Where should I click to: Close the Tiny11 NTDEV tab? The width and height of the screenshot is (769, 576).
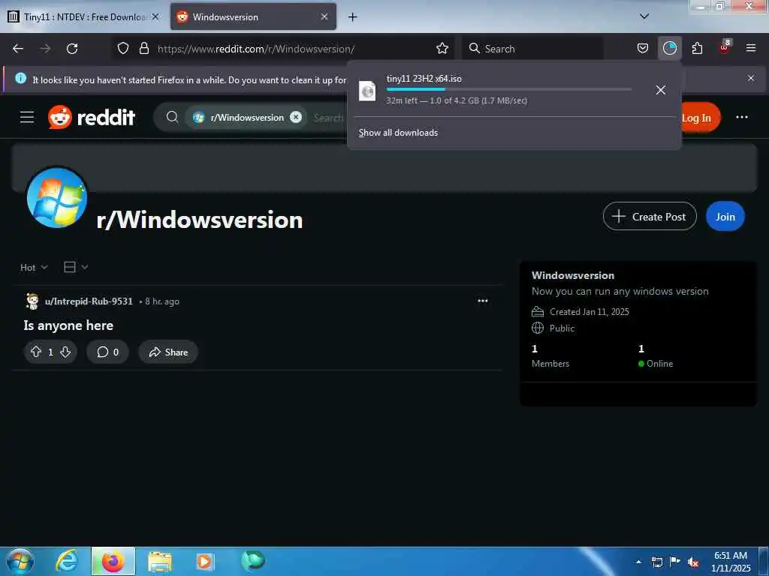point(155,16)
